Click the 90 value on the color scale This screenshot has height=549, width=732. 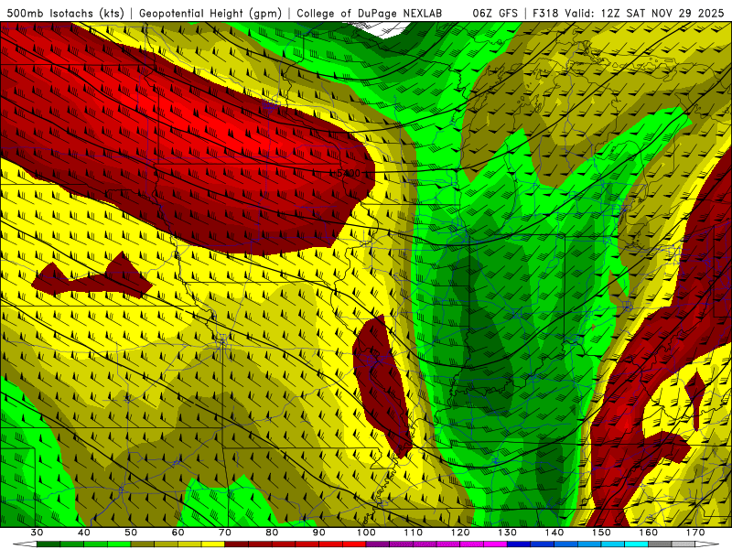tap(319, 533)
